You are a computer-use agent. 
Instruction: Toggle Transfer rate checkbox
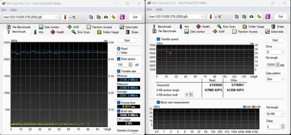click(x=119, y=71)
